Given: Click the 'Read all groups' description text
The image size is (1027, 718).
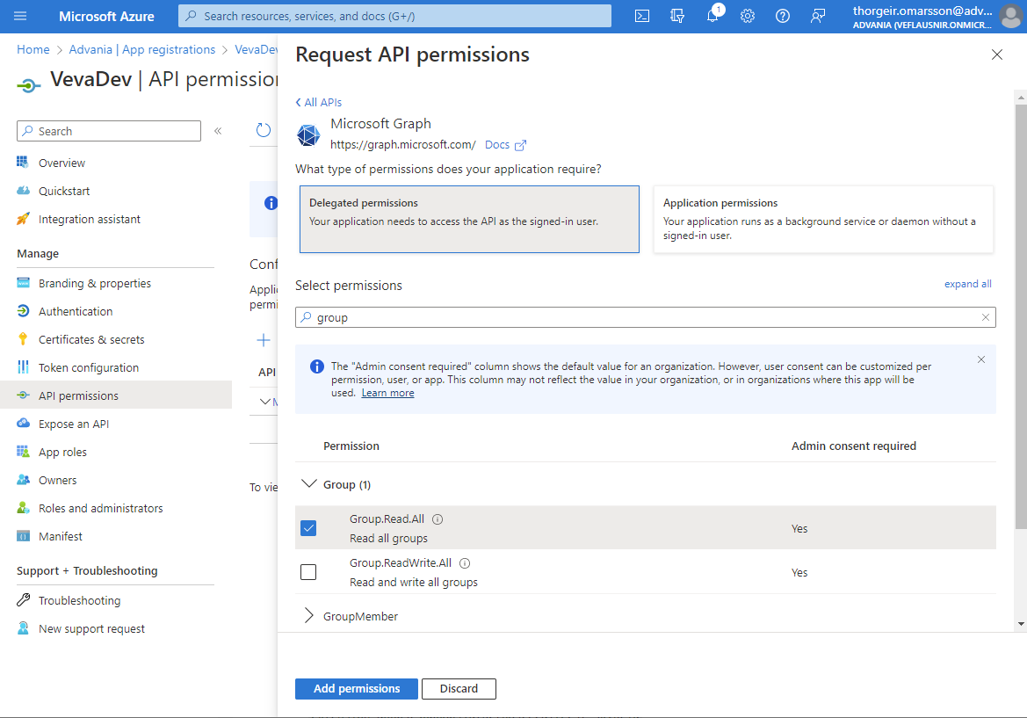Looking at the screenshot, I should coord(388,539).
